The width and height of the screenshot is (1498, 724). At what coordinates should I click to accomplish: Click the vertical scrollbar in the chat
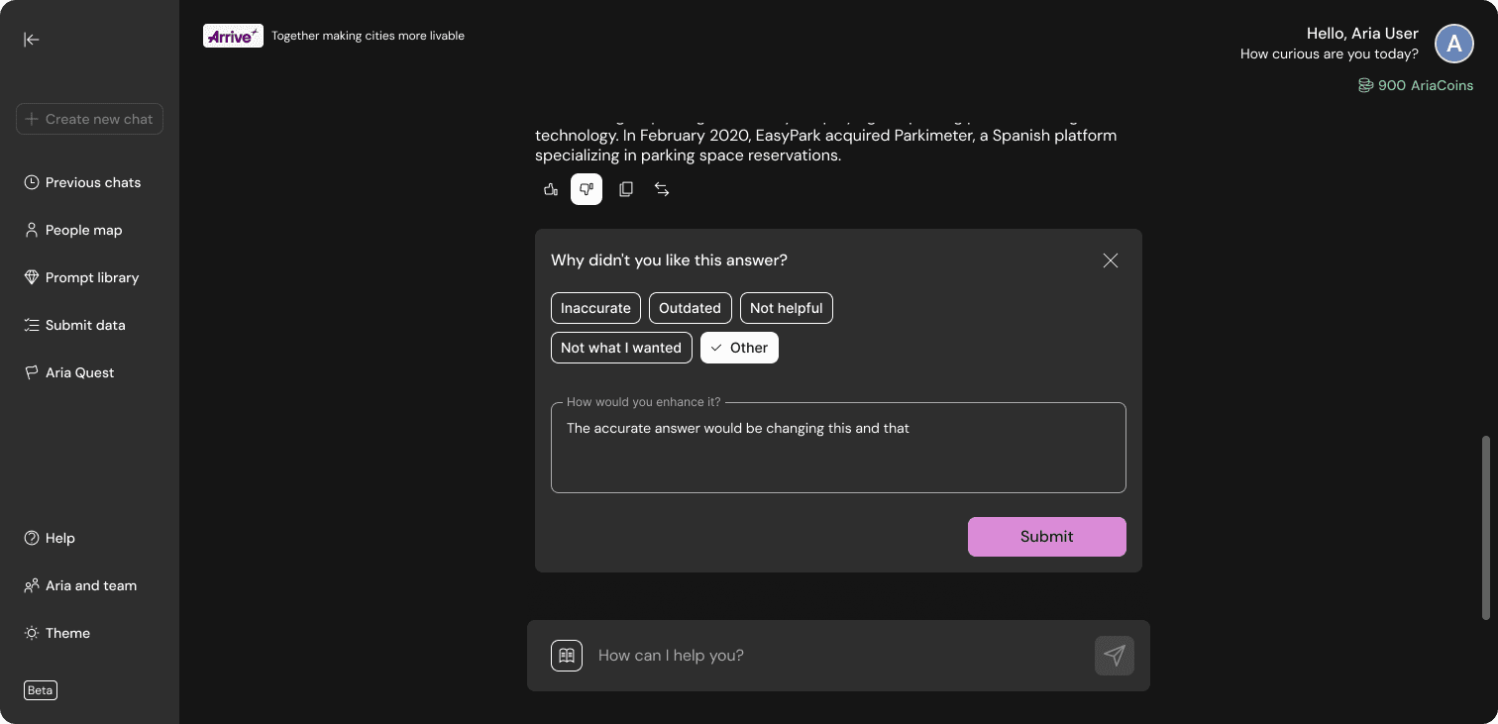pyautogui.click(x=1485, y=527)
